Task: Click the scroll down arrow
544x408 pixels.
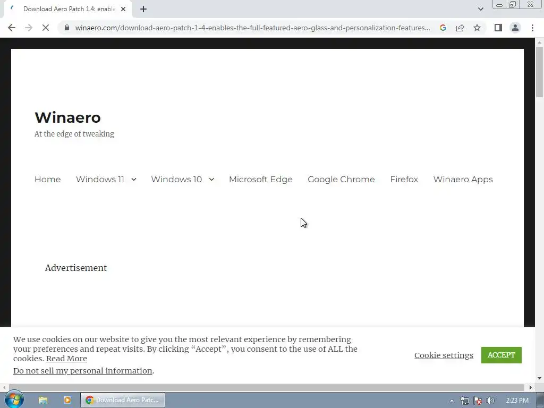Action: (539, 378)
